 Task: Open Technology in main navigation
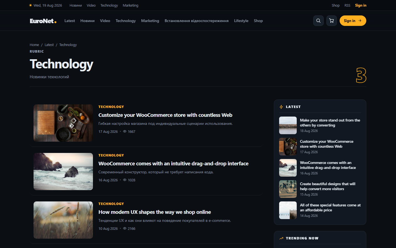point(126,21)
